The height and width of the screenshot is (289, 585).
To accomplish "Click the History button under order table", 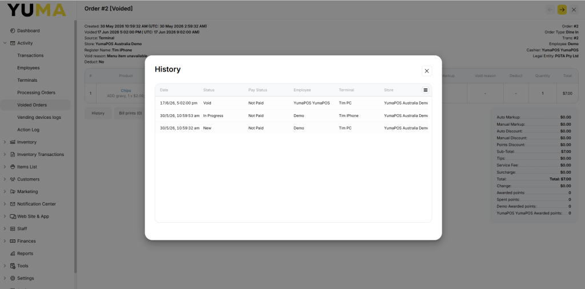I will pos(98,113).
